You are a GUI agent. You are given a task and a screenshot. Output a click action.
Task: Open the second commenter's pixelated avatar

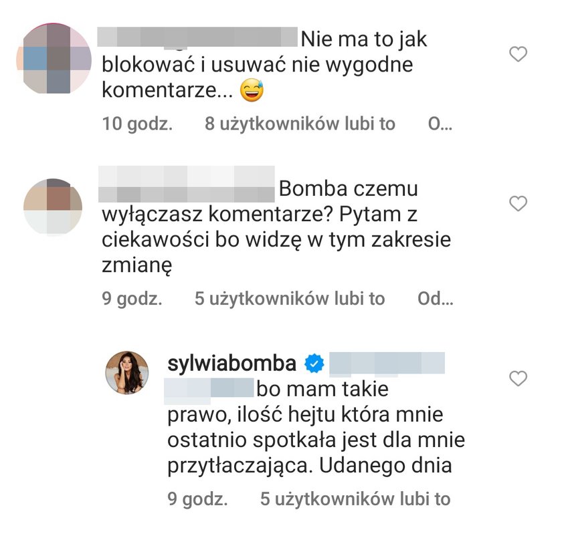pos(53,207)
